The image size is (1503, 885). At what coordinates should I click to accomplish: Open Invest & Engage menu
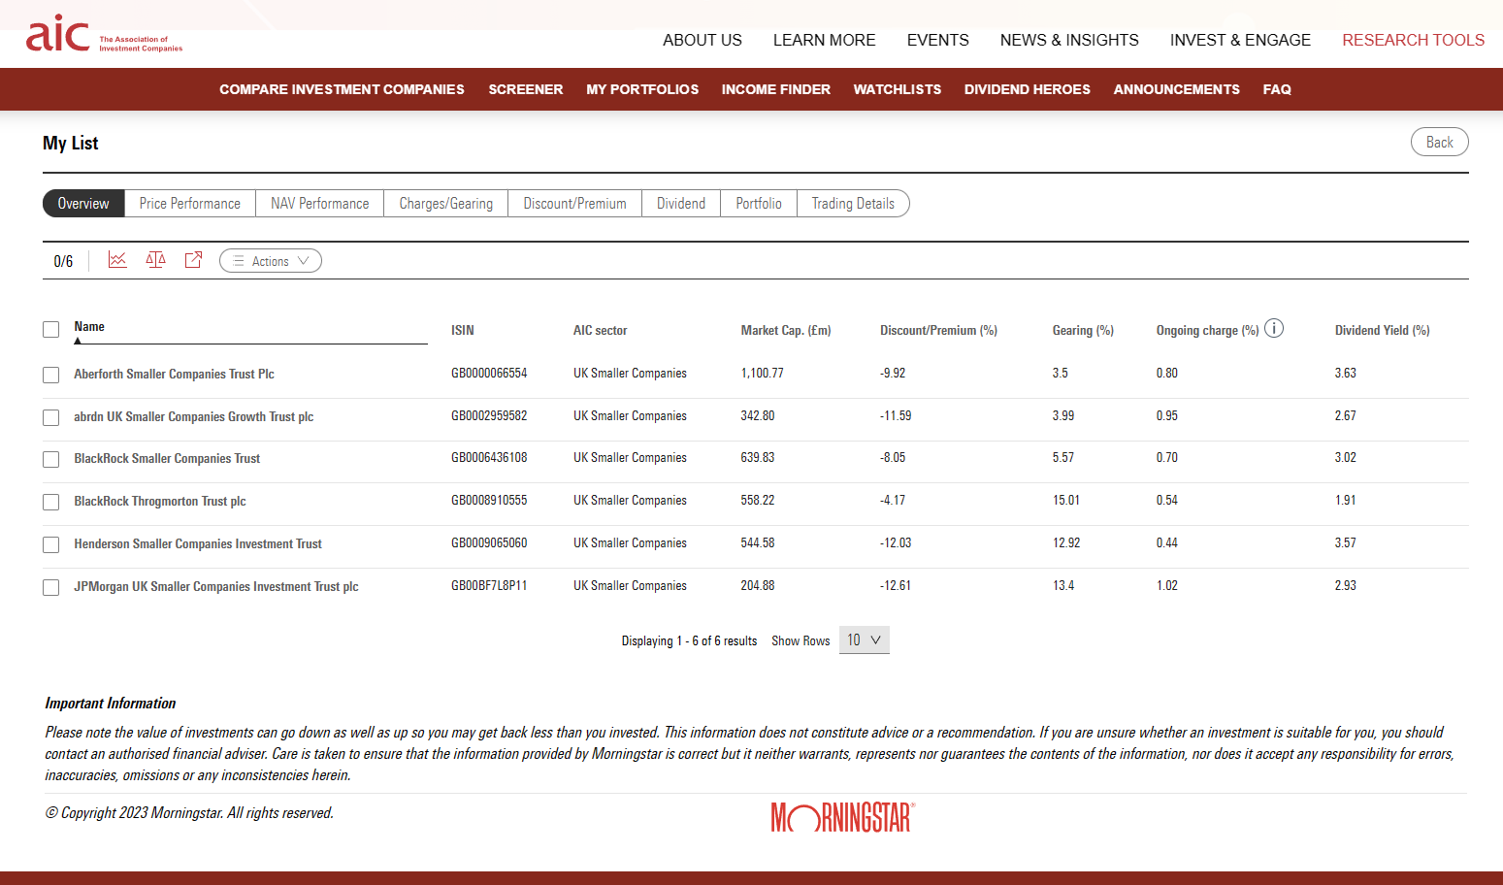[1240, 40]
